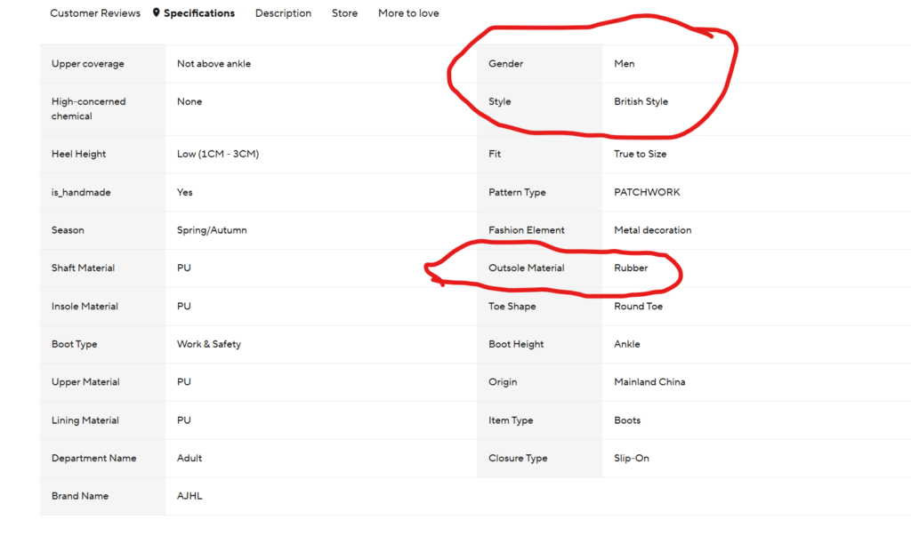Select the 'Spring/Autumn' season value
This screenshot has width=911, height=536.
(212, 230)
